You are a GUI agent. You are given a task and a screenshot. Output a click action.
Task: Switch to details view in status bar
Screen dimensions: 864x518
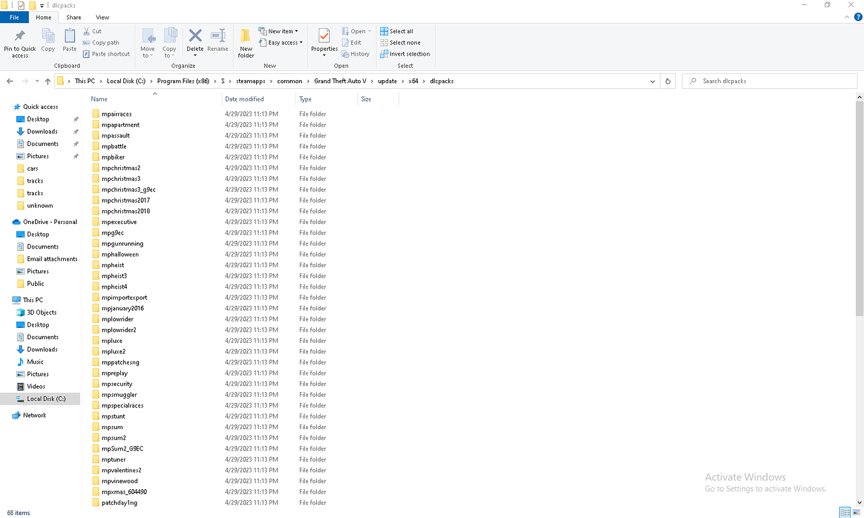click(x=845, y=512)
